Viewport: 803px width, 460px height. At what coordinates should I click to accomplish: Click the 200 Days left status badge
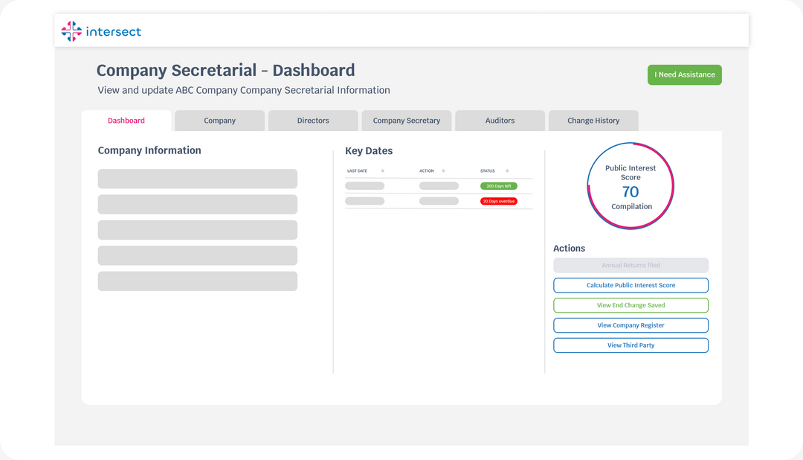[x=498, y=186]
